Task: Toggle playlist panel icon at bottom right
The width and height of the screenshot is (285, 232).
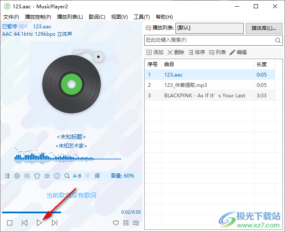Action: (136, 223)
